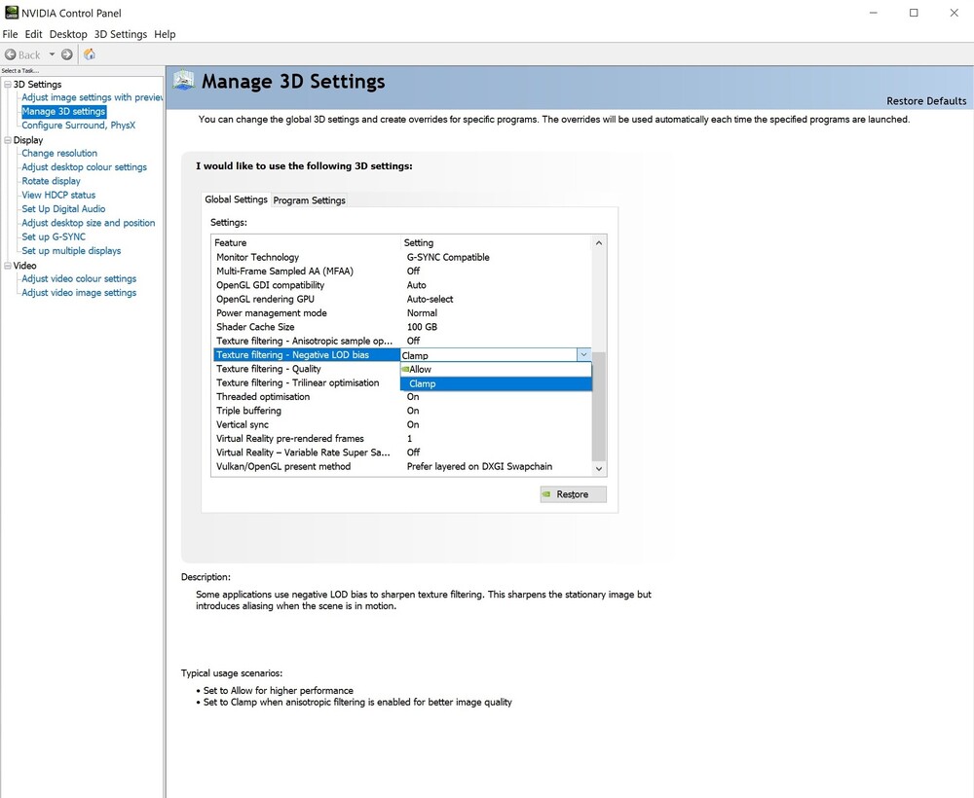Collapse the 3D Settings tree node
The height and width of the screenshot is (798, 974).
tap(8, 85)
